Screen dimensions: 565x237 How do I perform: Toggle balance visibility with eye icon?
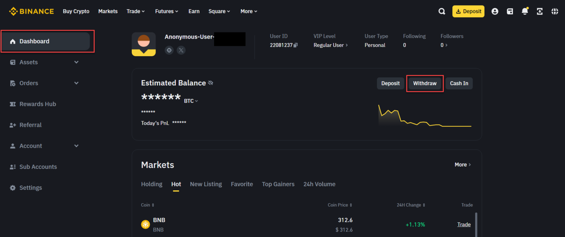[x=210, y=83]
